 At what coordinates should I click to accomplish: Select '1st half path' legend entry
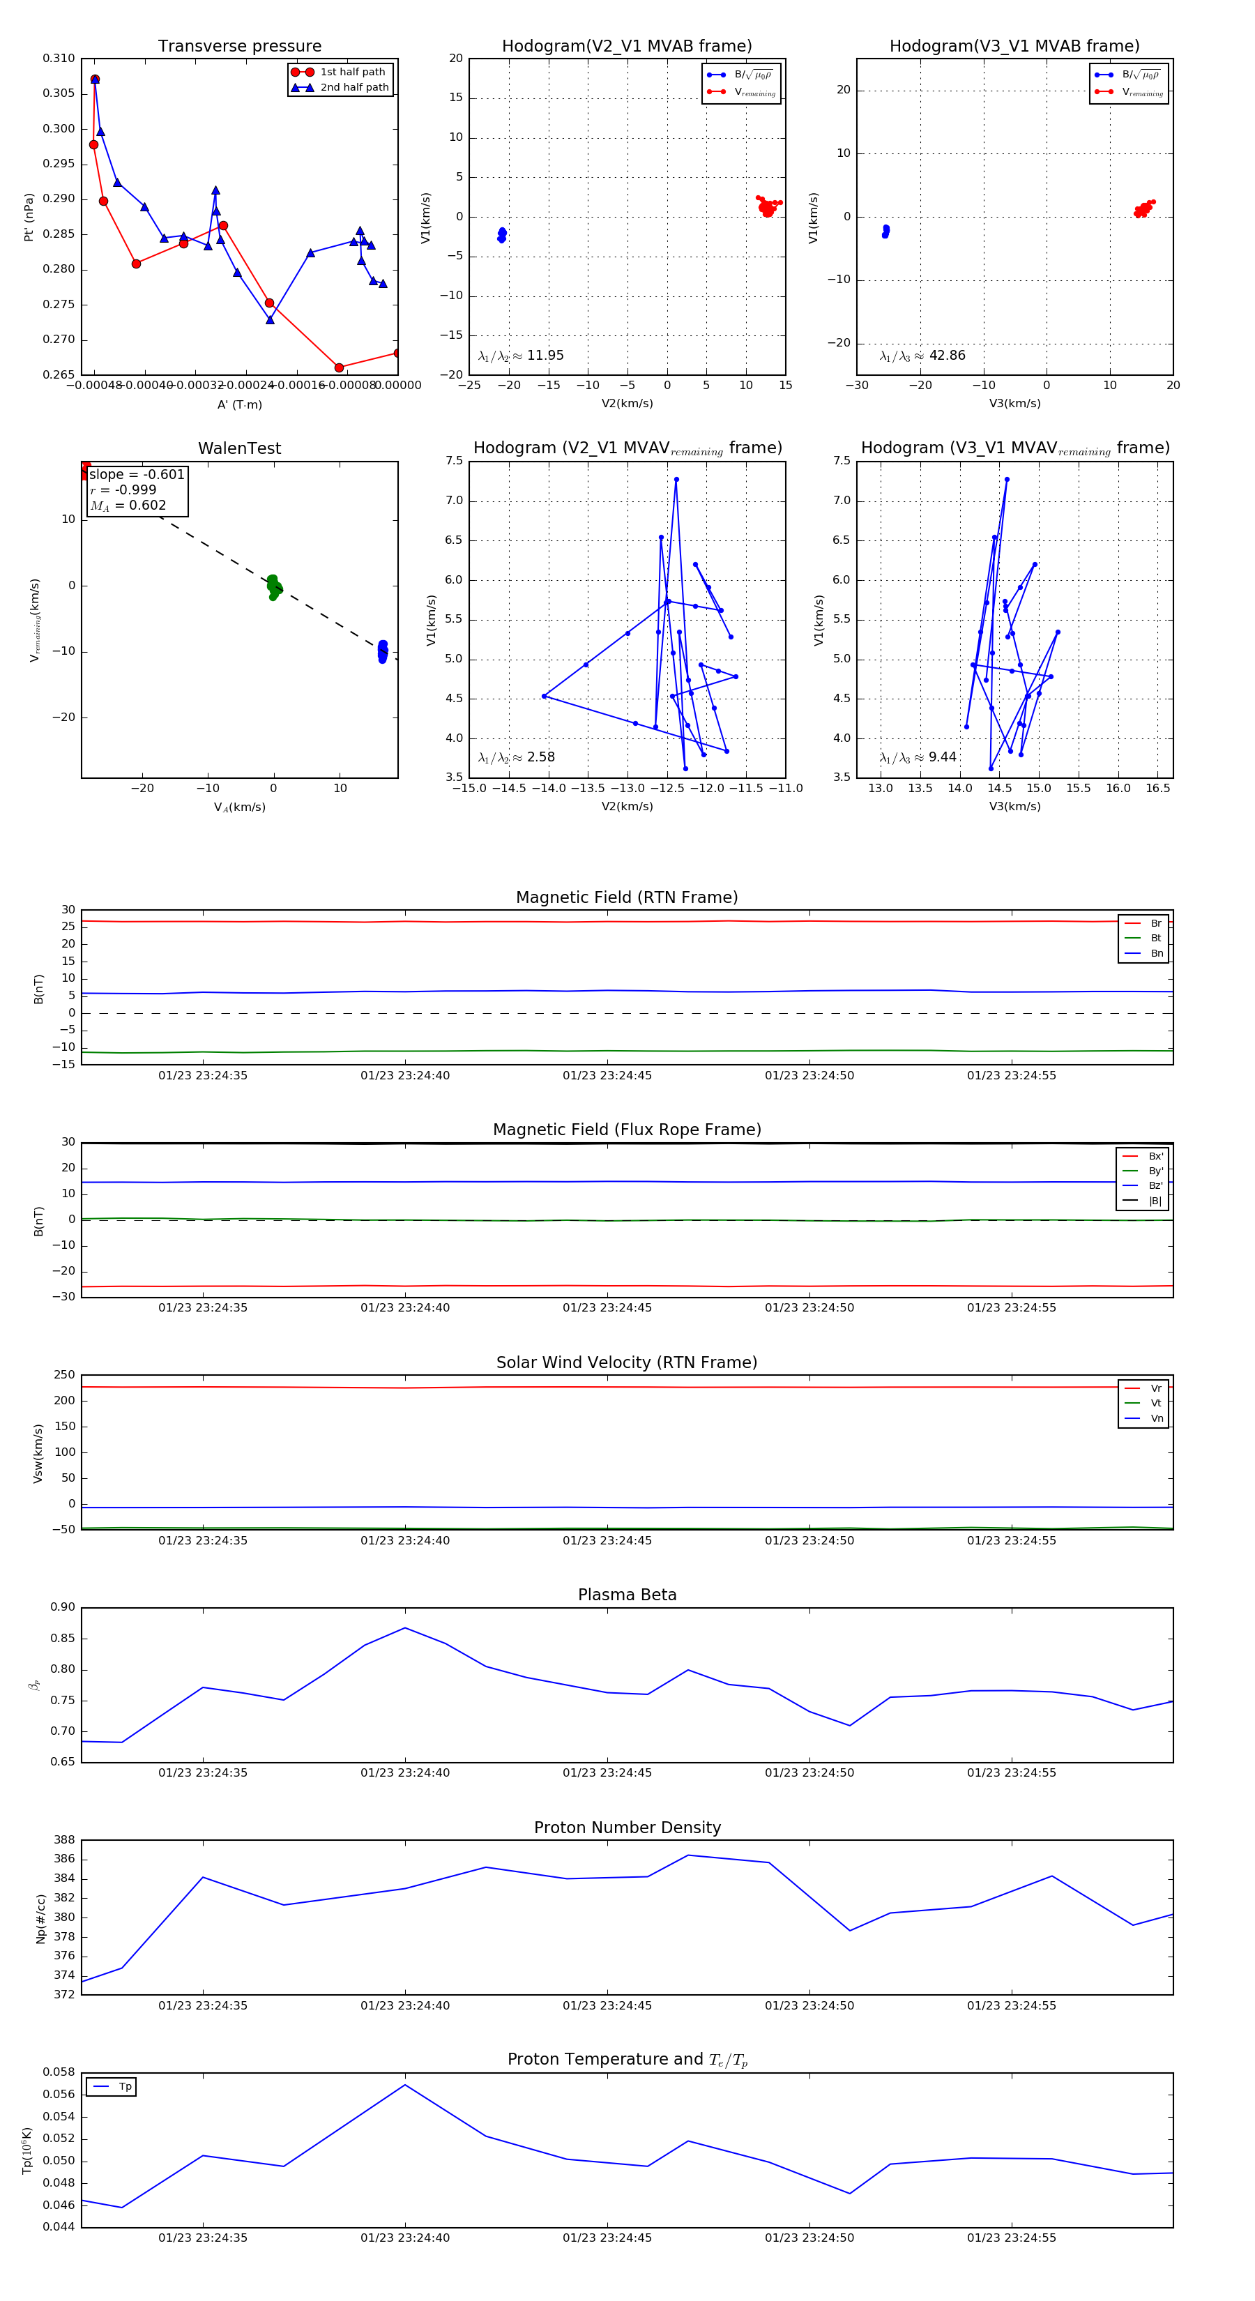point(340,73)
